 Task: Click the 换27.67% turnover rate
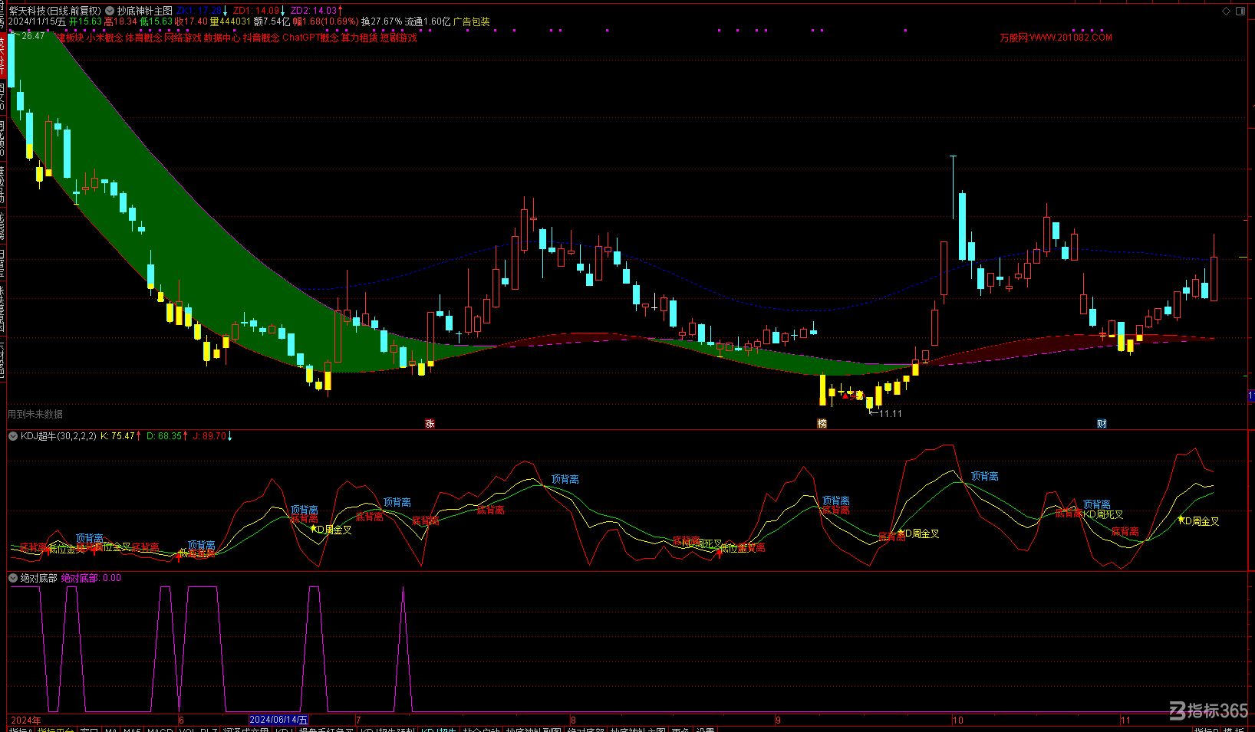point(382,21)
